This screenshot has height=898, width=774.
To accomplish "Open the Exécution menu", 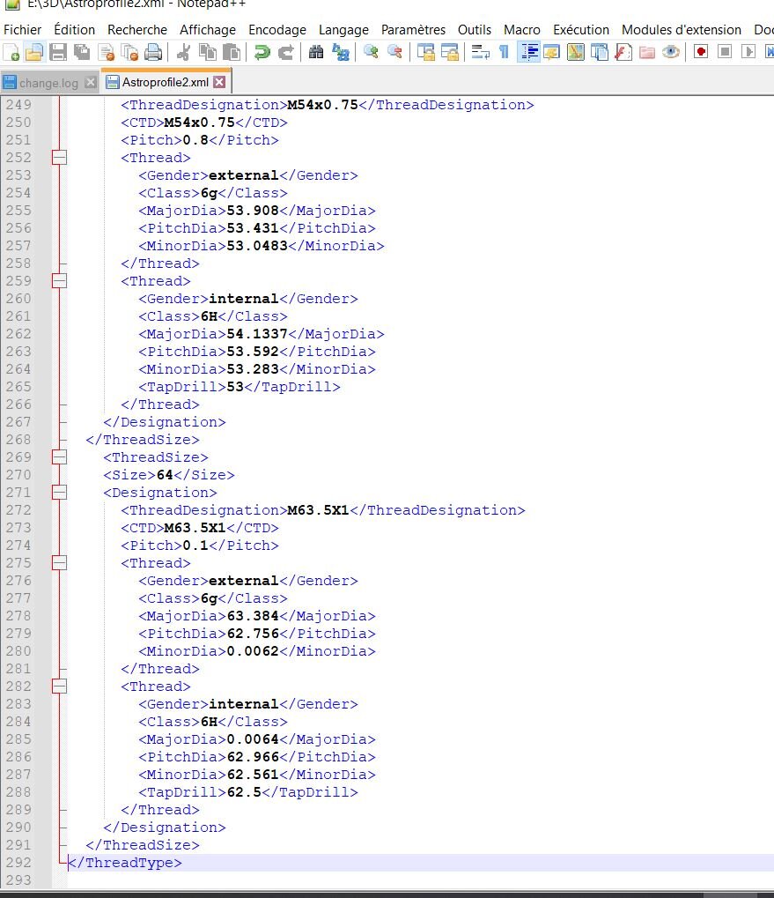I will tap(580, 30).
